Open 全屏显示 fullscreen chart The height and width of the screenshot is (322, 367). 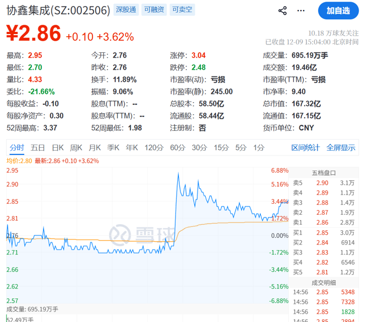point(341,148)
